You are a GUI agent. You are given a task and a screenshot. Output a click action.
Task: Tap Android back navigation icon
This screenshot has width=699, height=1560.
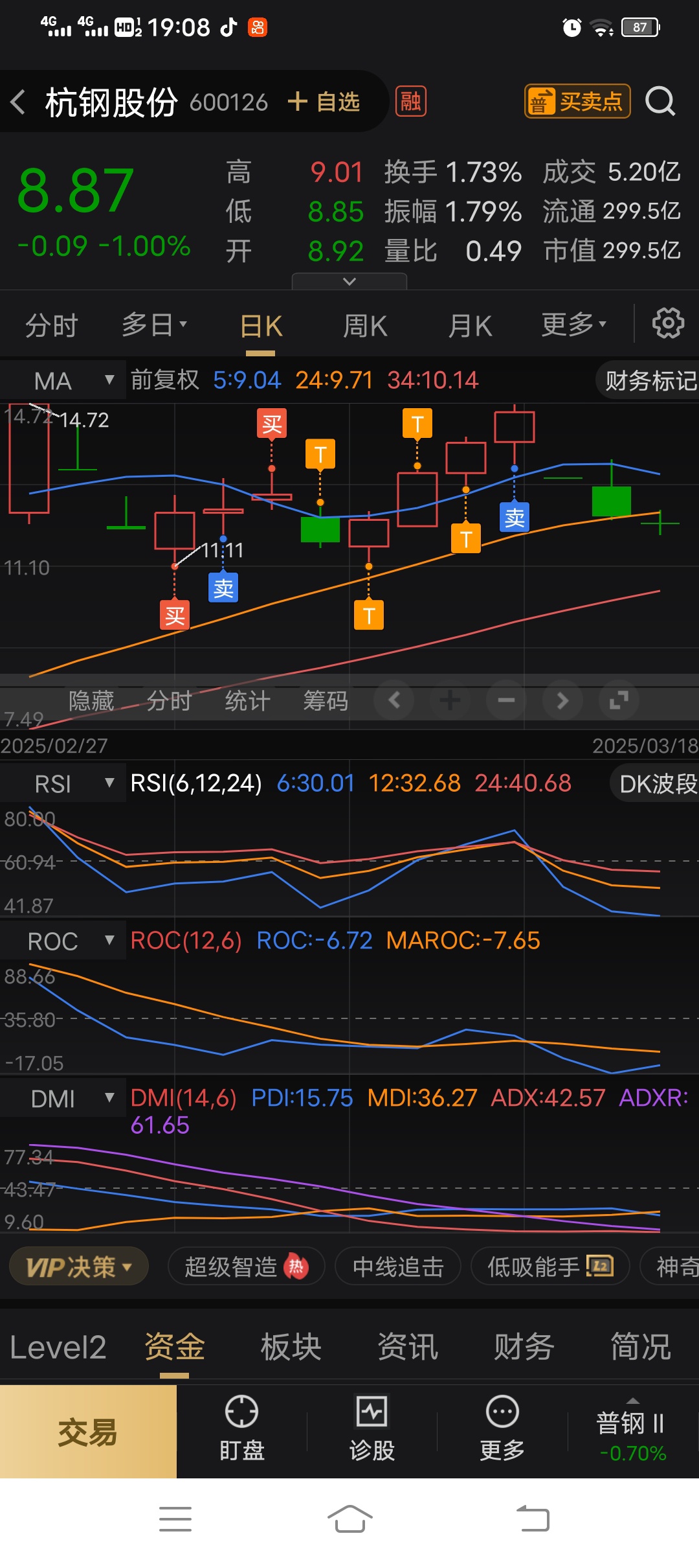click(533, 1519)
